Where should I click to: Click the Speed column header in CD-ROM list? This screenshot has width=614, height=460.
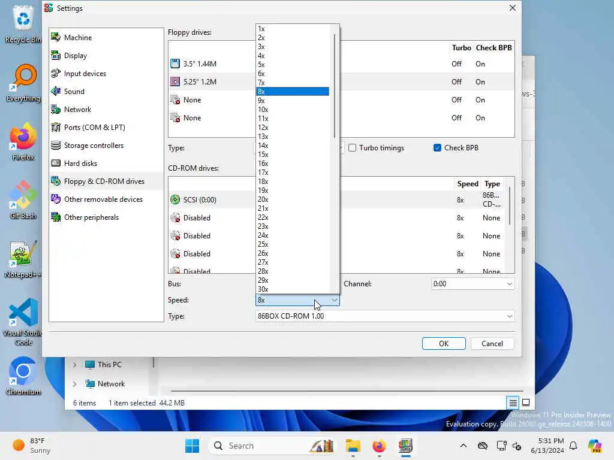468,184
